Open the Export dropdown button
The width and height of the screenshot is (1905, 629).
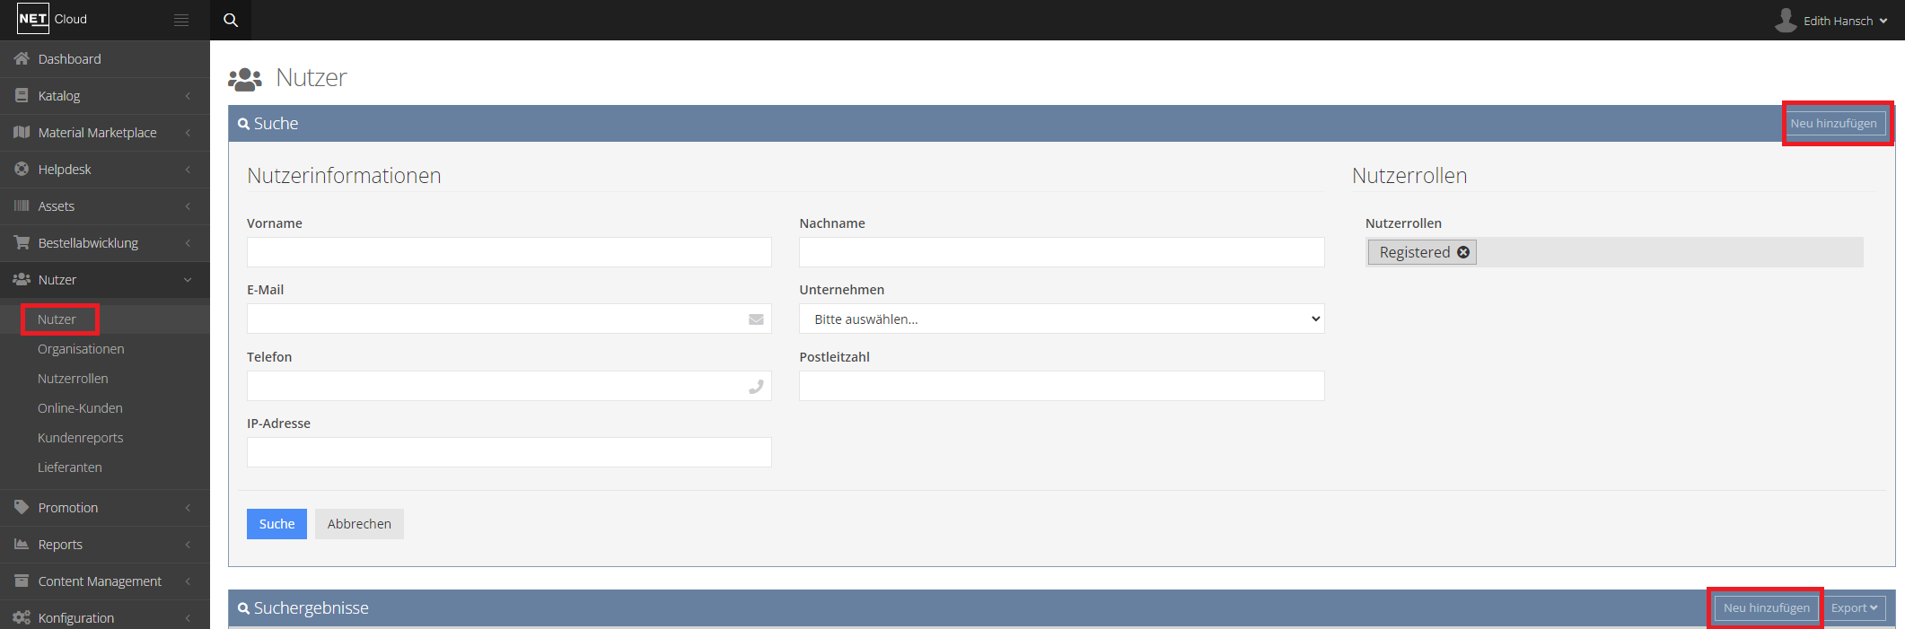tap(1854, 607)
